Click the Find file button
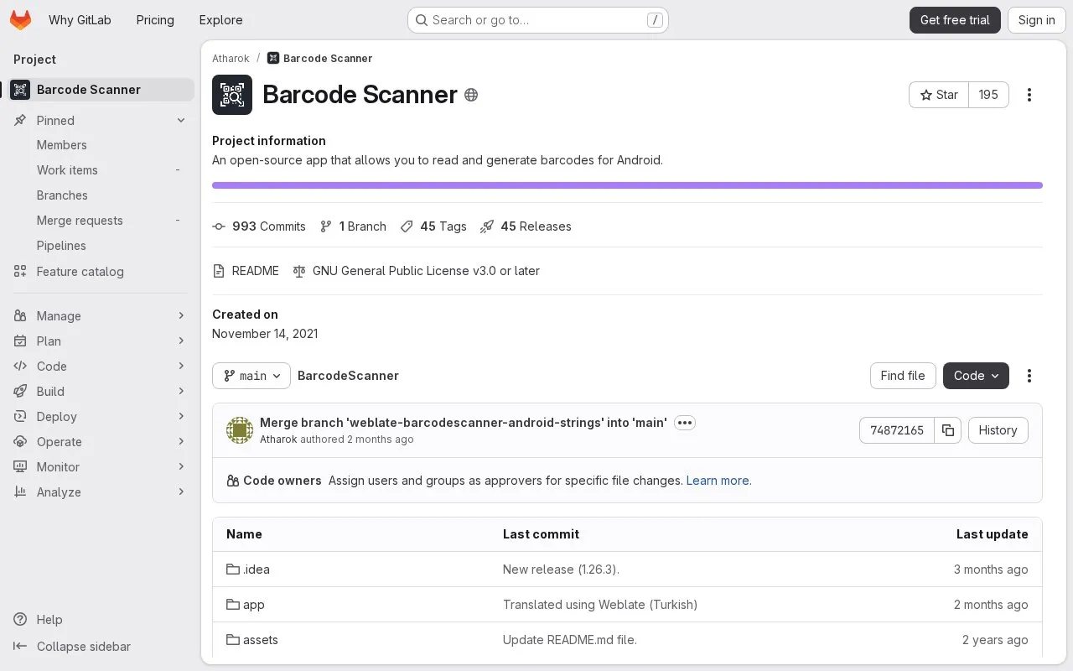 tap(903, 376)
